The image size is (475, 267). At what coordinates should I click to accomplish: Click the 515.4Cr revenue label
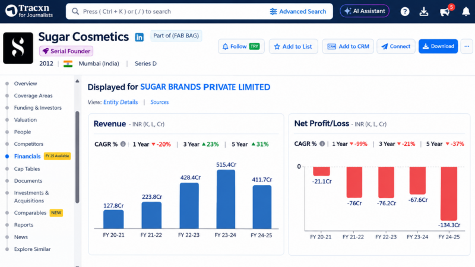tap(226, 165)
